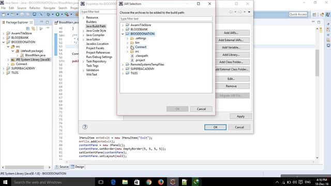Click the Run Last Tool external icon
This screenshot has width=331, height=186.
pyautogui.click(x=67, y=14)
